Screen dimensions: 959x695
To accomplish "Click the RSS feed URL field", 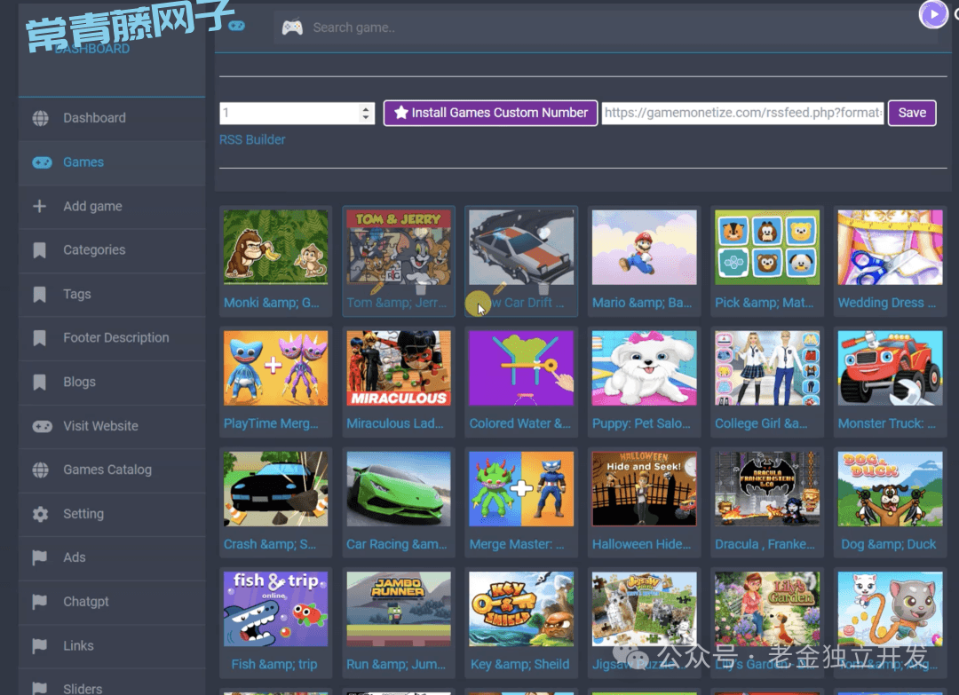I will pos(742,113).
